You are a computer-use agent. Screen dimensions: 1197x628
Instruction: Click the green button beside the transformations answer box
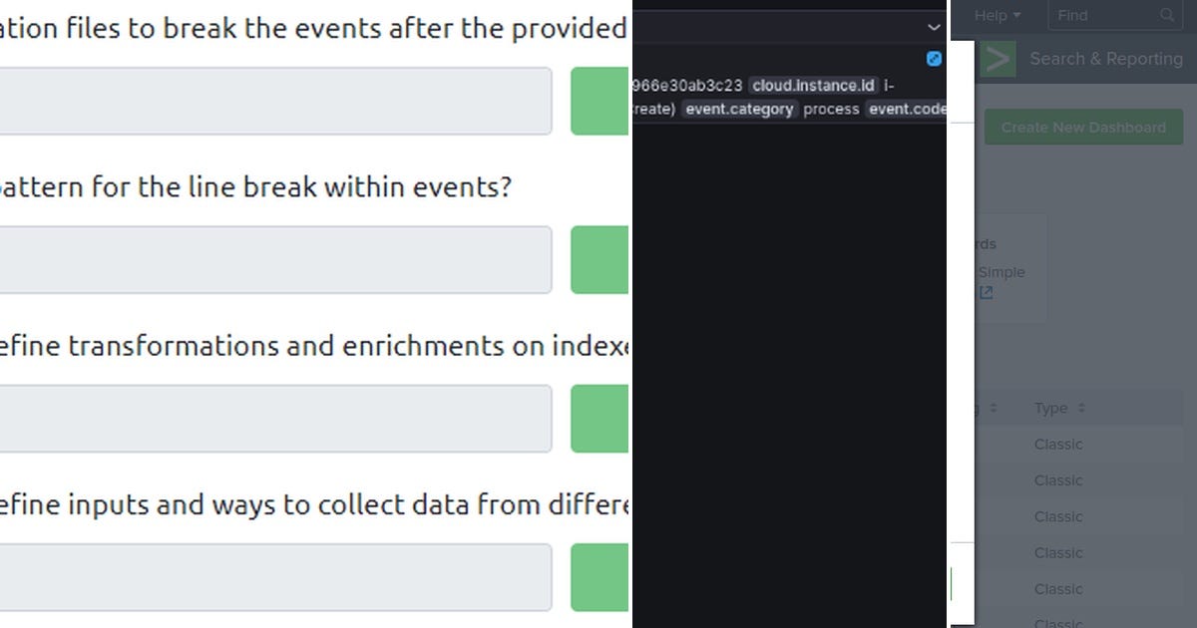click(x=599, y=419)
